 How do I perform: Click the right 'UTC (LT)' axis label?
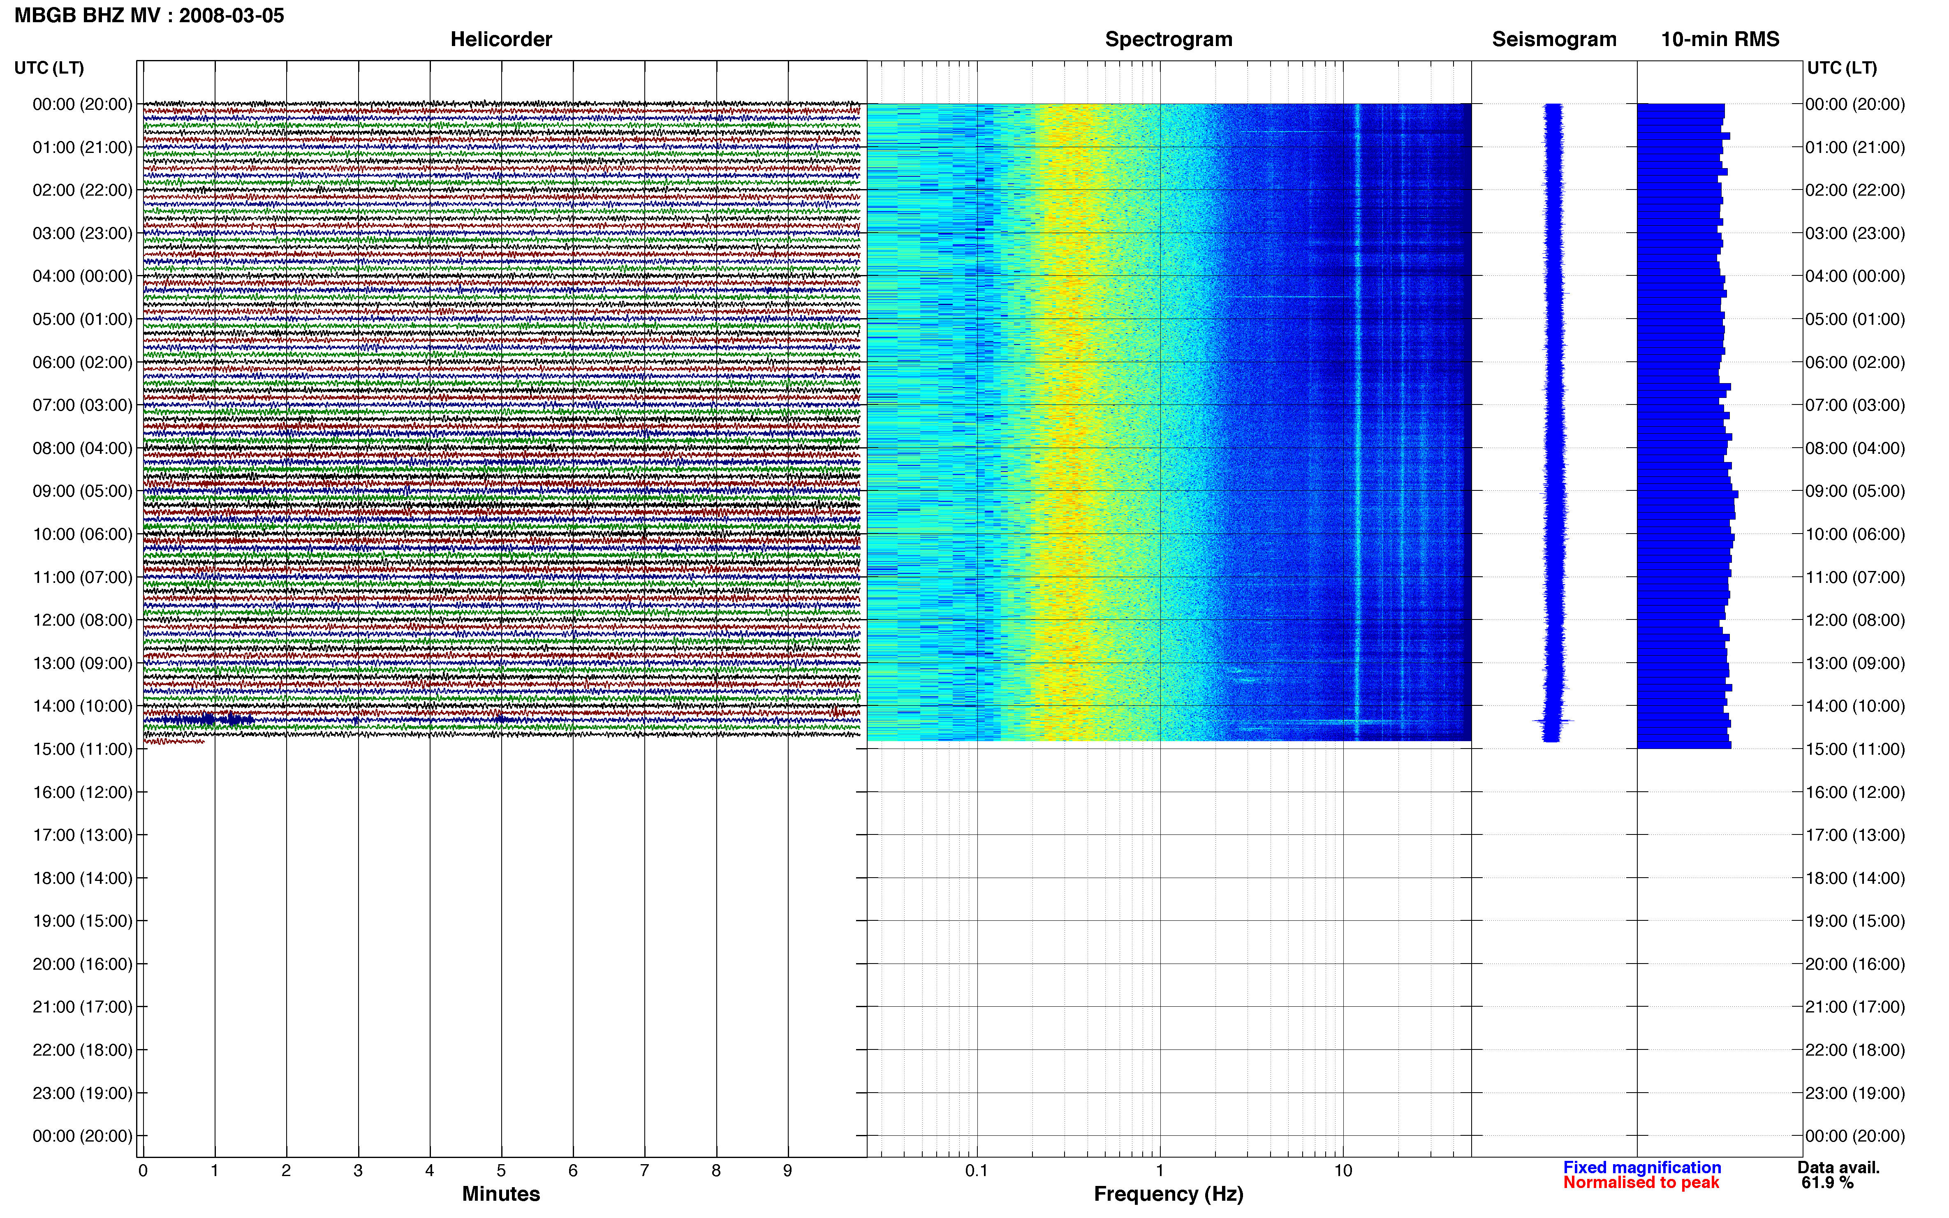[x=1842, y=68]
